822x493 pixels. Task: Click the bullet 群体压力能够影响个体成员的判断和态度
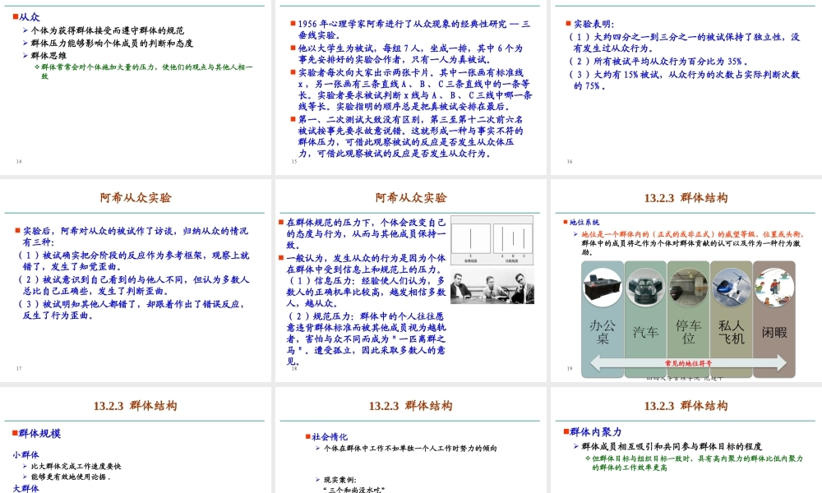click(112, 43)
